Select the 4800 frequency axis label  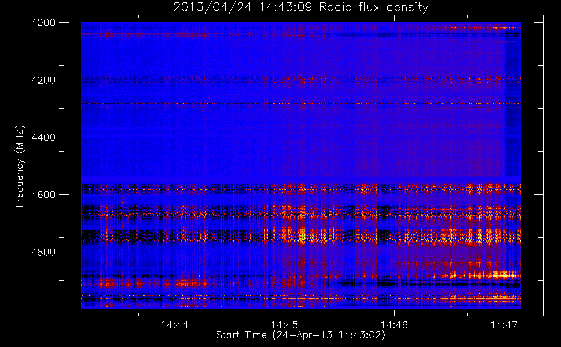click(x=43, y=252)
